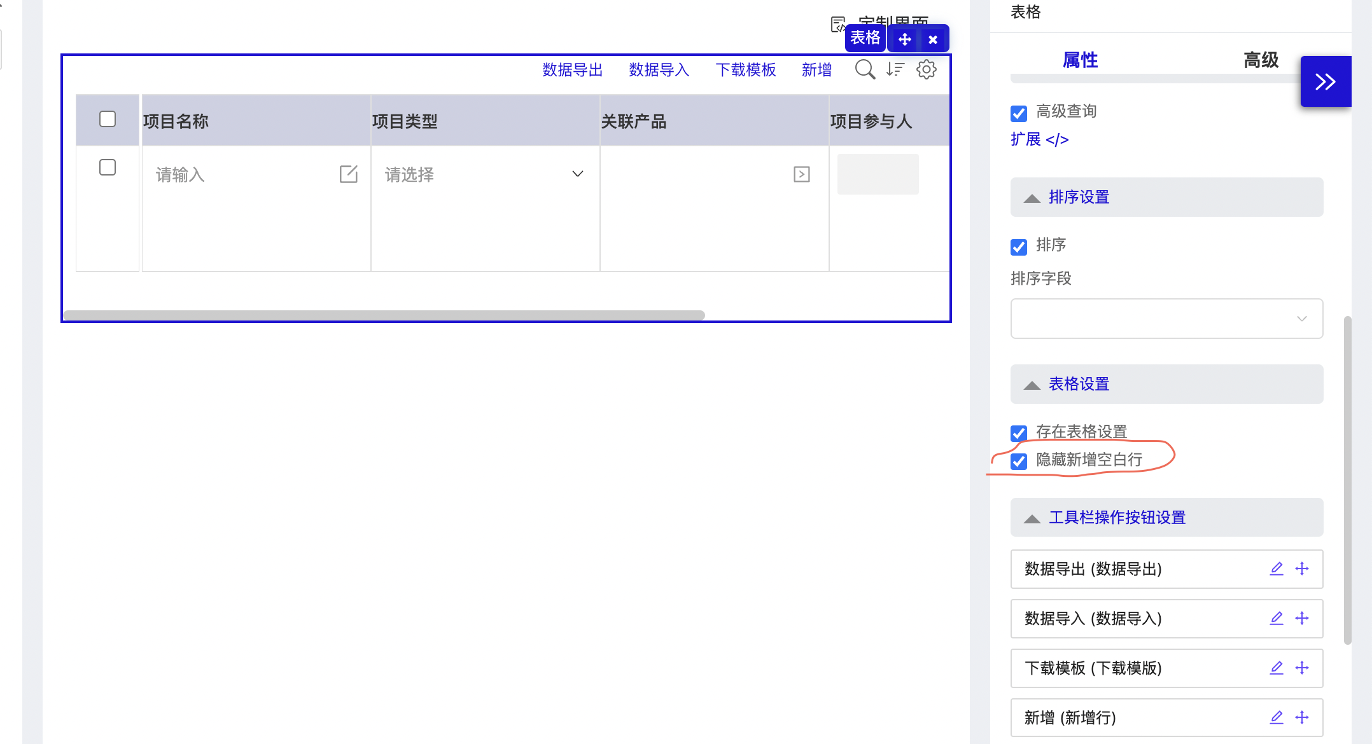This screenshot has width=1372, height=744.
Task: Remove the 表格 component with the x icon
Action: click(933, 39)
